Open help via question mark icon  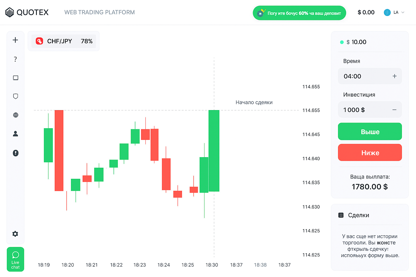coord(15,59)
